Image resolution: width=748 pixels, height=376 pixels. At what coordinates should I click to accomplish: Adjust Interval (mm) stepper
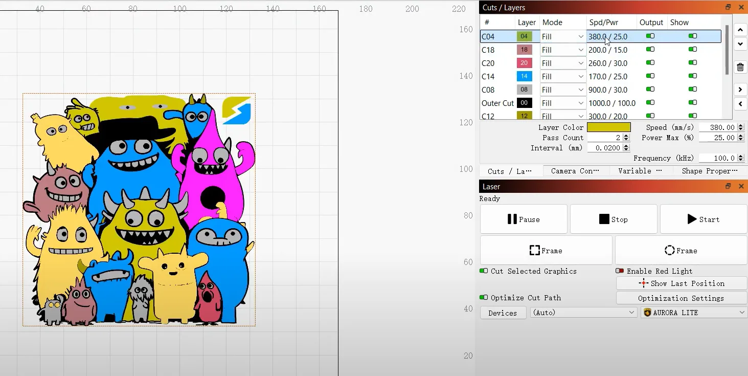point(626,148)
